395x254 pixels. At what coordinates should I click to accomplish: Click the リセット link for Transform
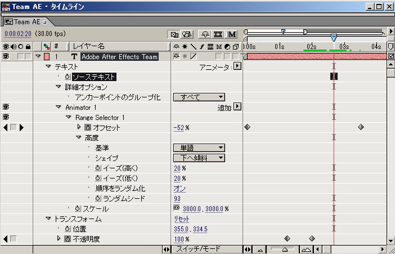[181, 219]
